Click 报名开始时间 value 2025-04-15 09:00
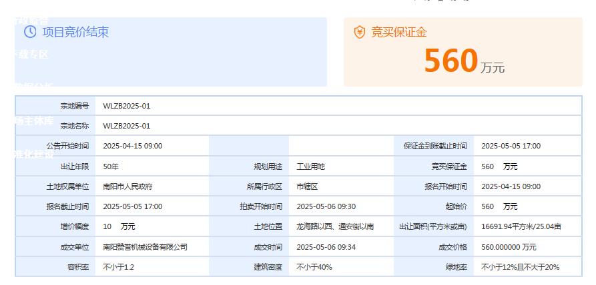Image resolution: width=596 pixels, height=285 pixels. click(511, 186)
